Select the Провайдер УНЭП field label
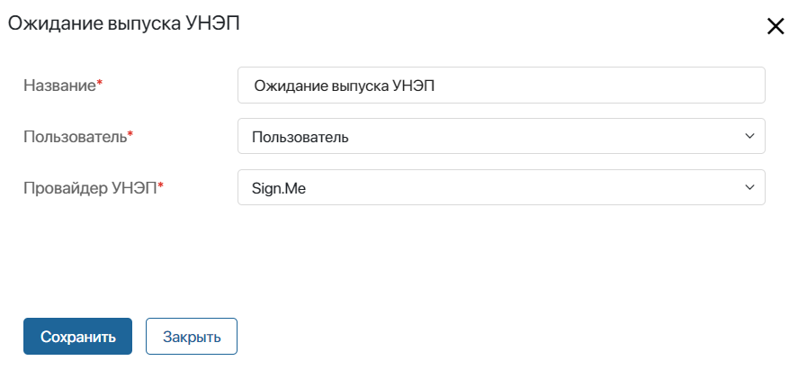This screenshot has height=370, width=798. (90, 188)
